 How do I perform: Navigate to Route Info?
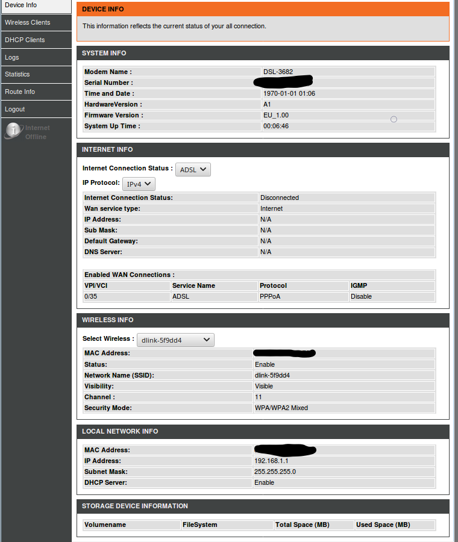point(20,92)
